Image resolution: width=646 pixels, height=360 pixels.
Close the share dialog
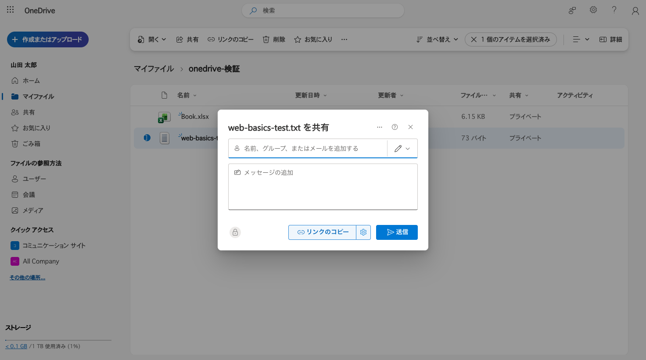[410, 127]
